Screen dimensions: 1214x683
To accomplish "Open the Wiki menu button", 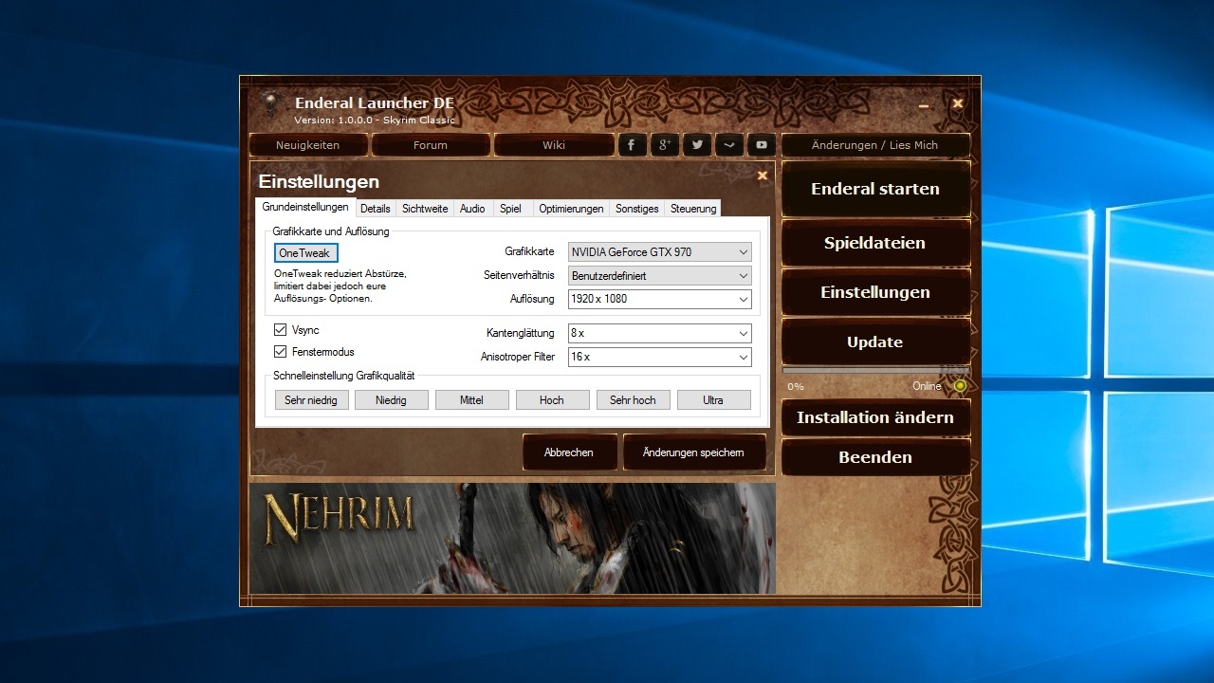I will pos(554,145).
